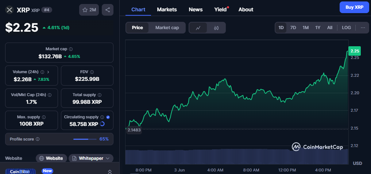Image resolution: width=371 pixels, height=174 pixels.
Task: Click the 99.98B XRP total supply
Action: [87, 102]
